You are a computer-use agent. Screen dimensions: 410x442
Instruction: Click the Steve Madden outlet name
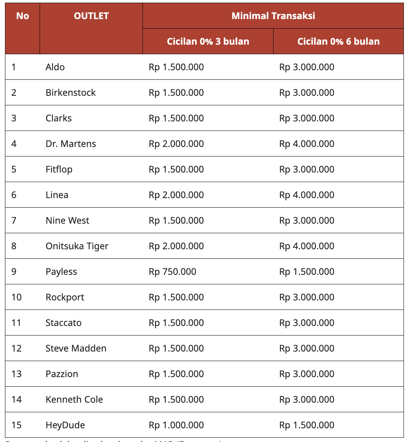point(76,348)
